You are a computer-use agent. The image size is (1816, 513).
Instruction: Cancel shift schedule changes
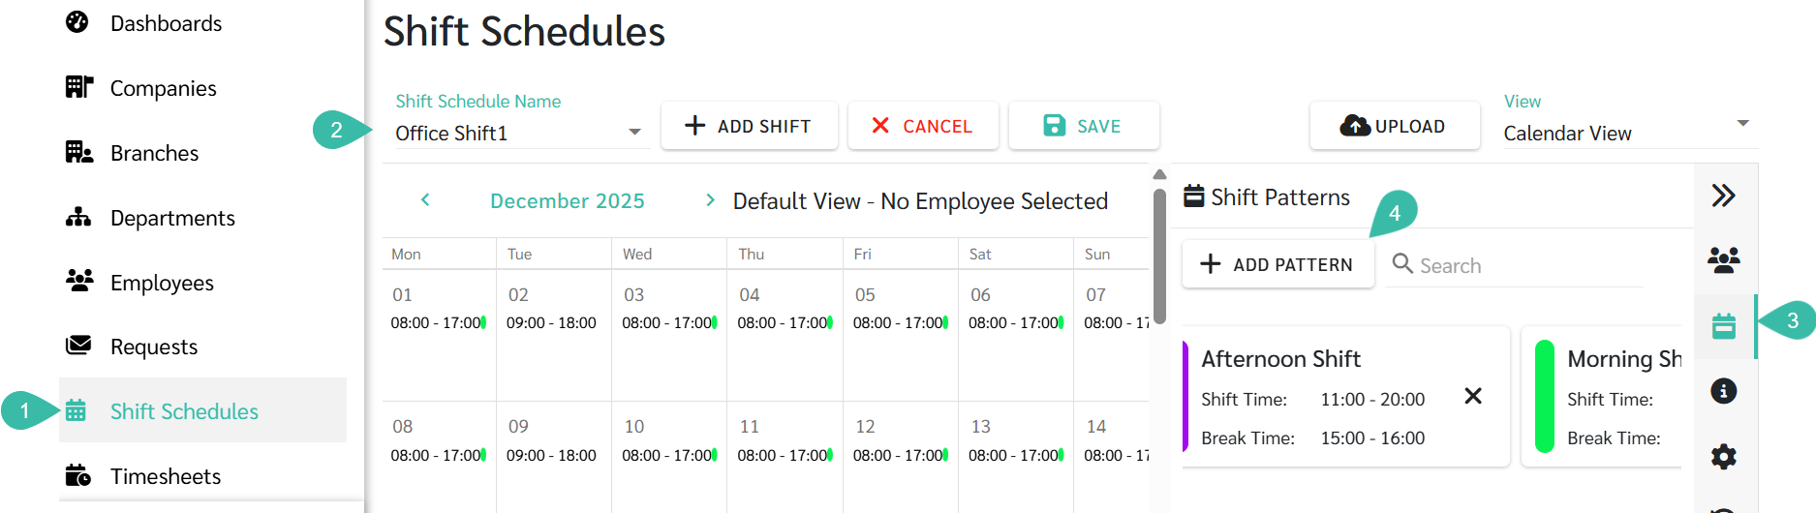(x=922, y=126)
